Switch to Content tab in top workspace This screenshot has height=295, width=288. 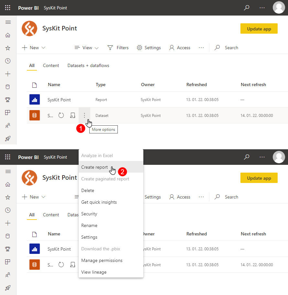[51, 65]
